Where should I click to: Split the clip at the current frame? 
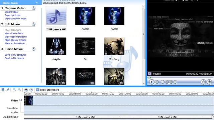click(x=203, y=82)
